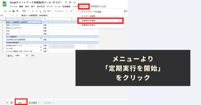Click the redo arrow
The width and height of the screenshot is (201, 105).
10,11
